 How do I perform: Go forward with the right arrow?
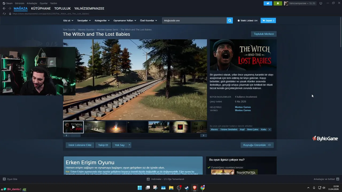10,9
